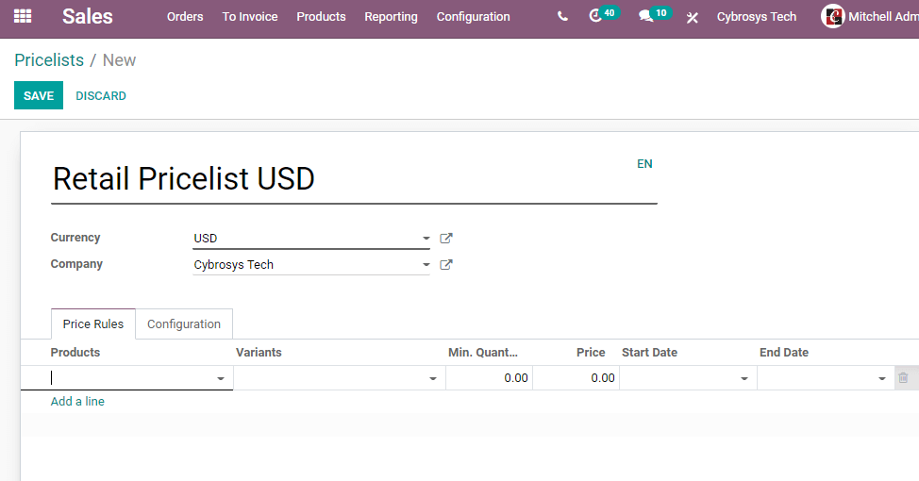This screenshot has height=481, width=919.
Task: Discard the pricelist changes
Action: pos(101,95)
